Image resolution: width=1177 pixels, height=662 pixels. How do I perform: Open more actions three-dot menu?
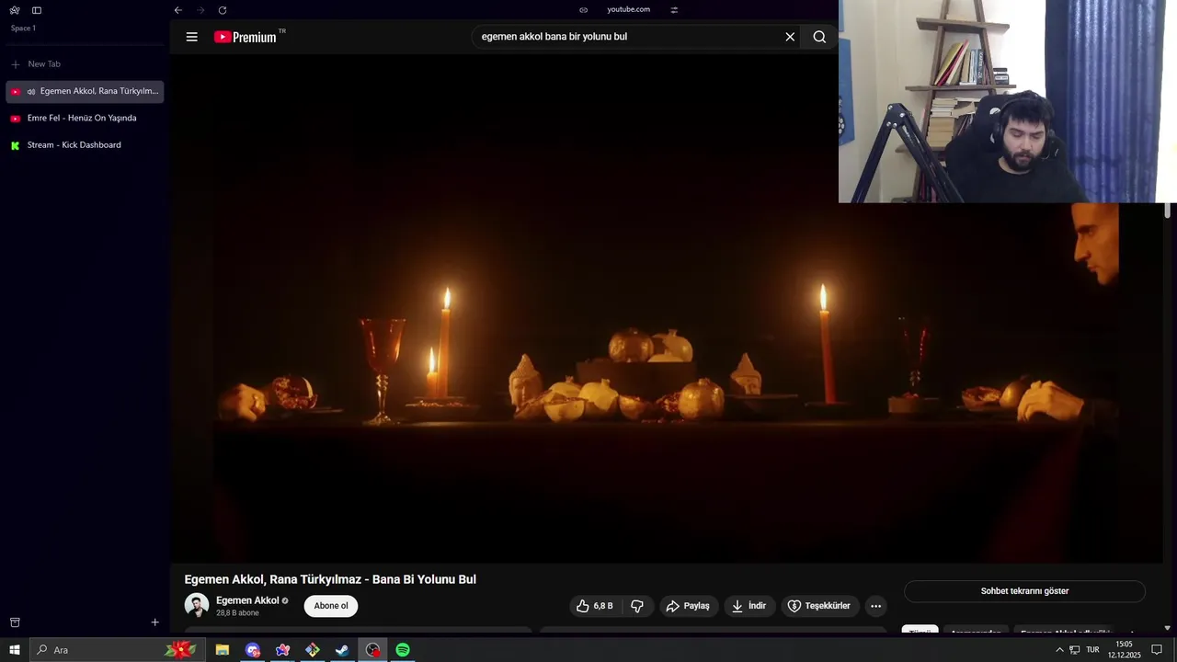click(x=876, y=606)
